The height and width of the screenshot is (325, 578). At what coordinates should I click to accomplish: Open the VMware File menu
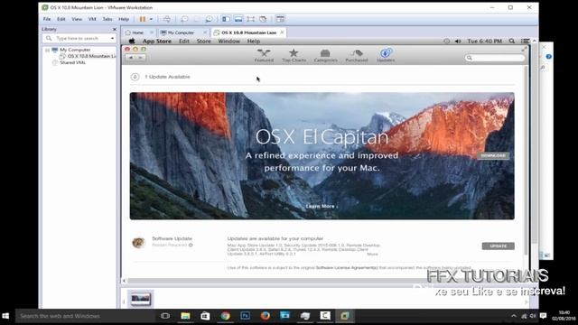click(x=47, y=19)
